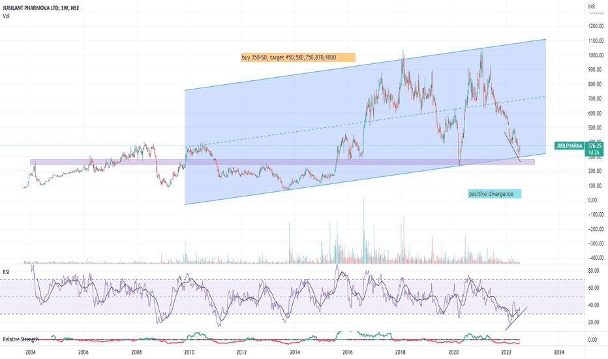Click the RSI 60.00 scale label

[594, 288]
